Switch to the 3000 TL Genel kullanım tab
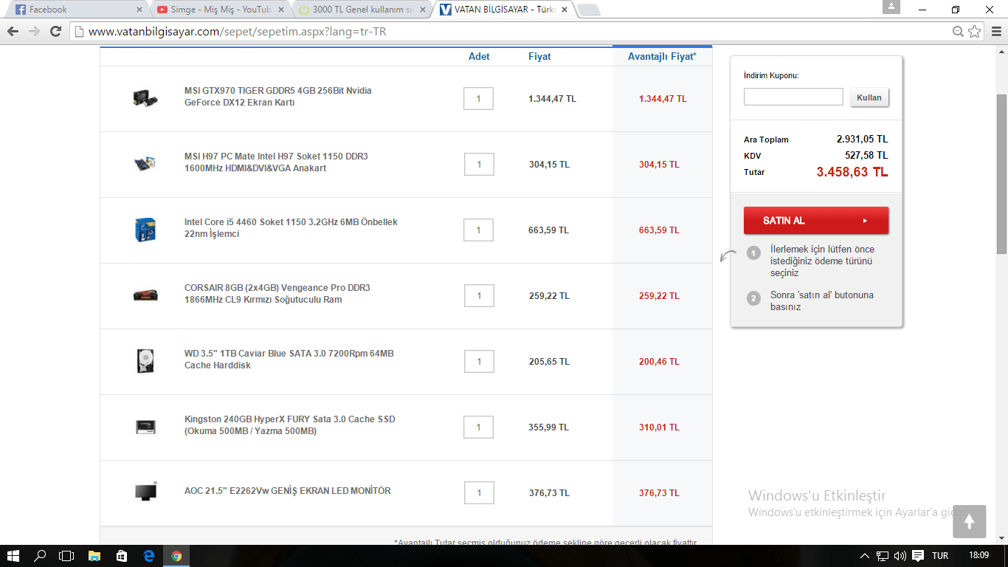The width and height of the screenshot is (1008, 567). click(x=362, y=10)
